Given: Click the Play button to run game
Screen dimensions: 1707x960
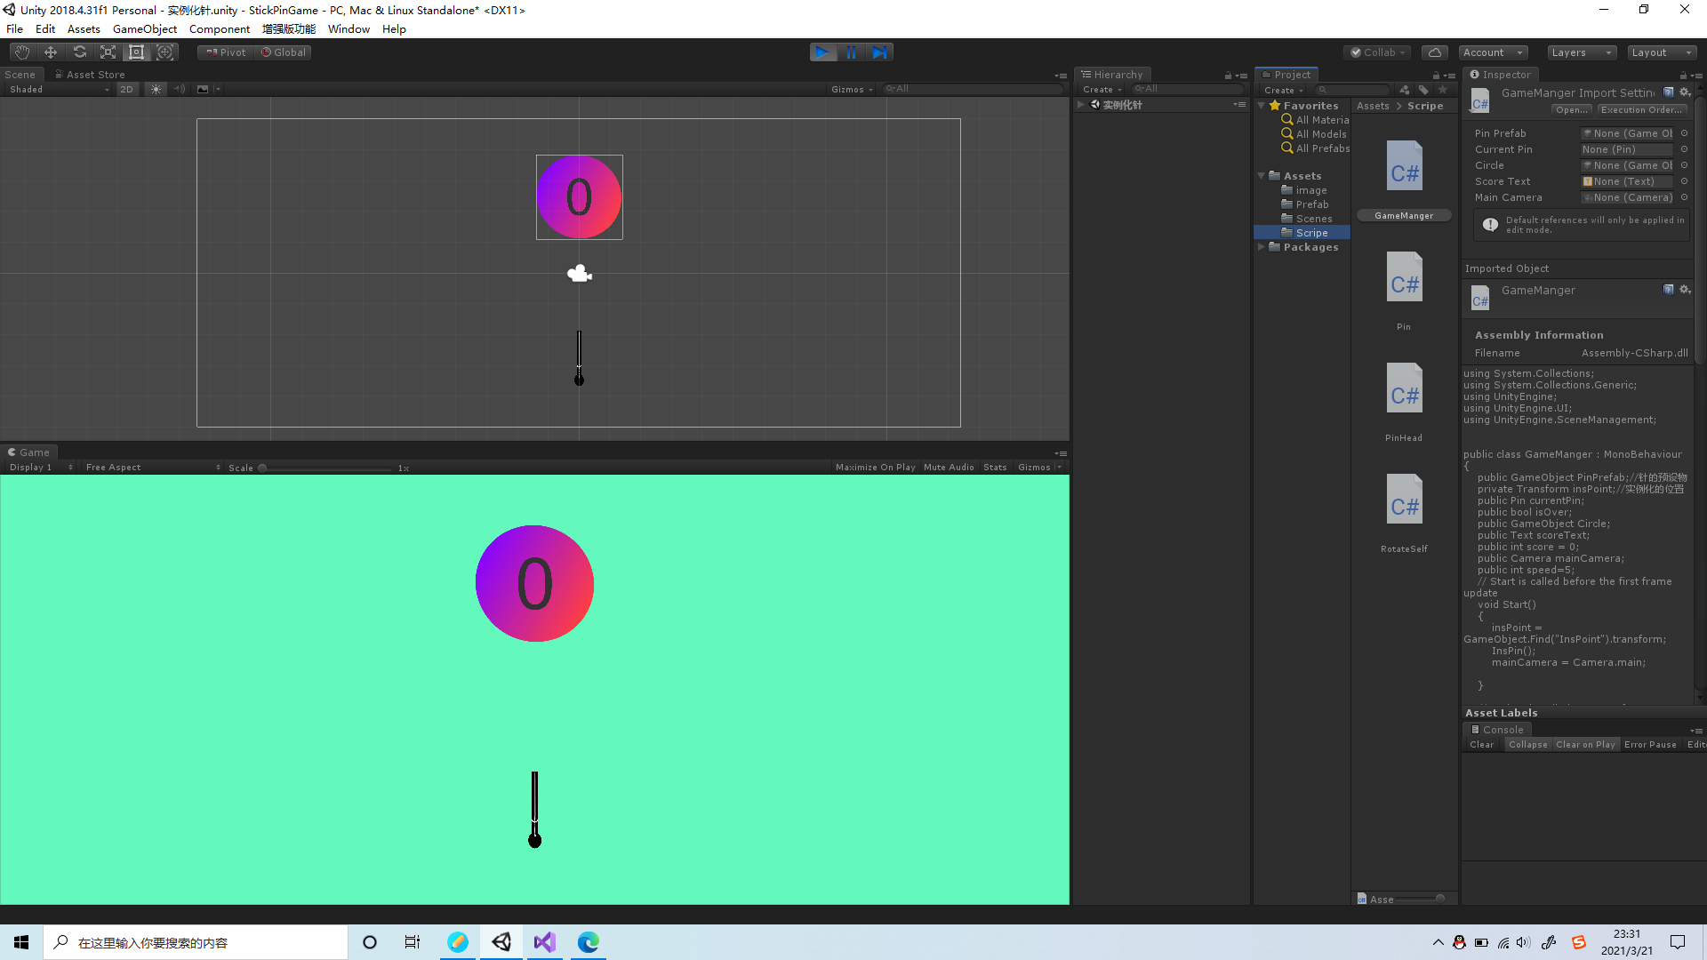Looking at the screenshot, I should pos(823,52).
